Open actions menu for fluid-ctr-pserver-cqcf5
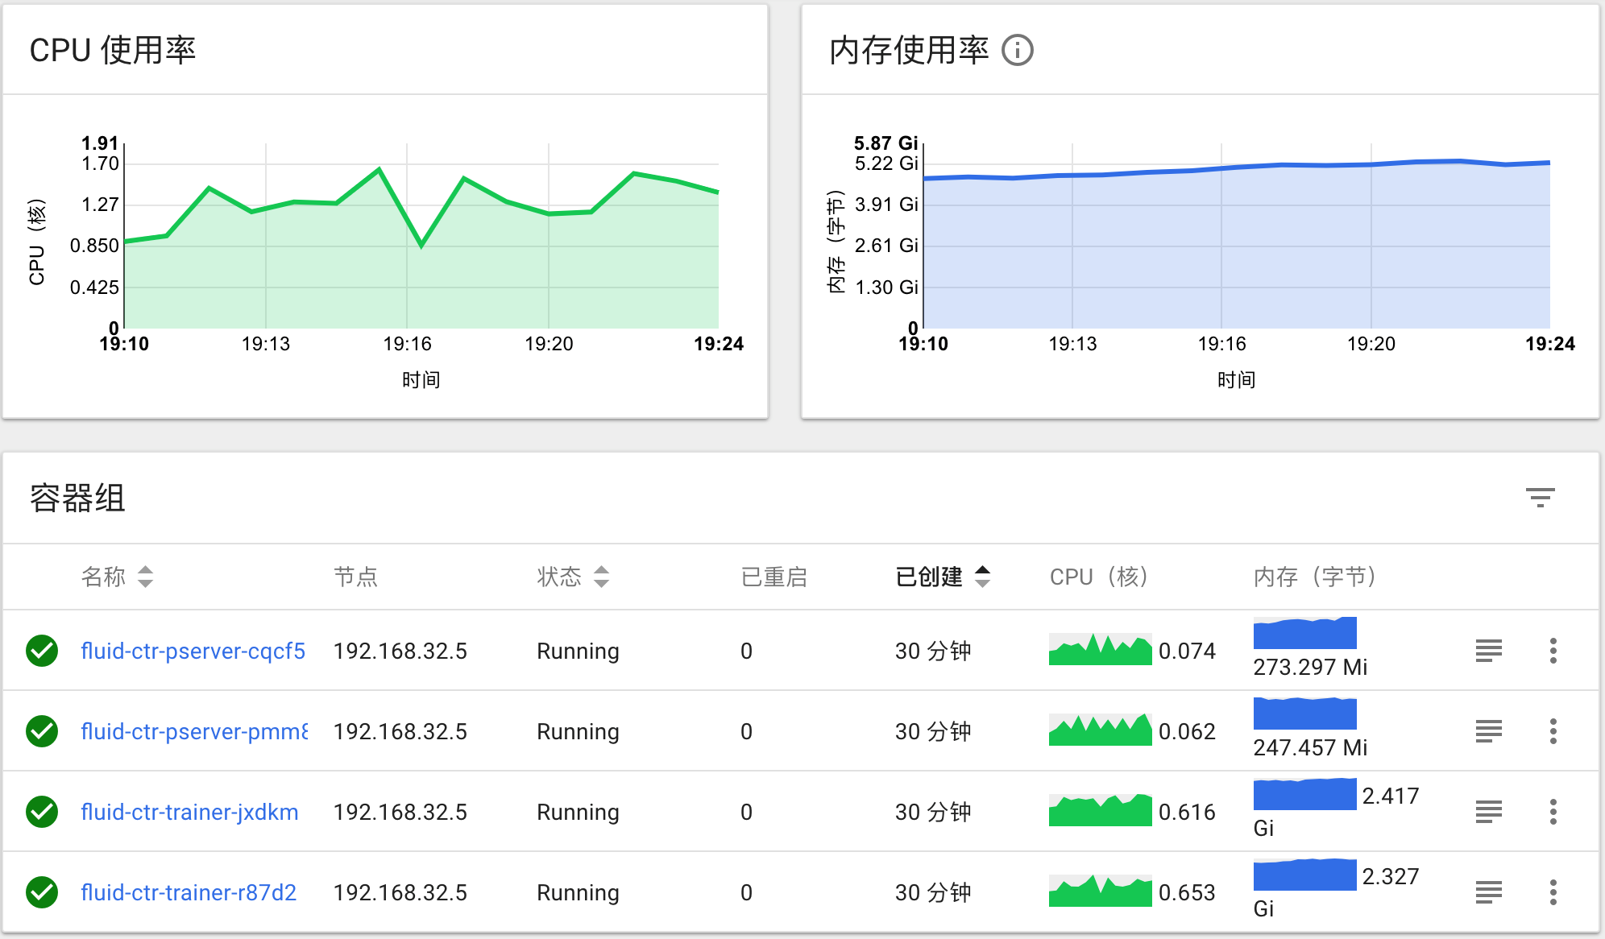The height and width of the screenshot is (939, 1605). [1553, 651]
